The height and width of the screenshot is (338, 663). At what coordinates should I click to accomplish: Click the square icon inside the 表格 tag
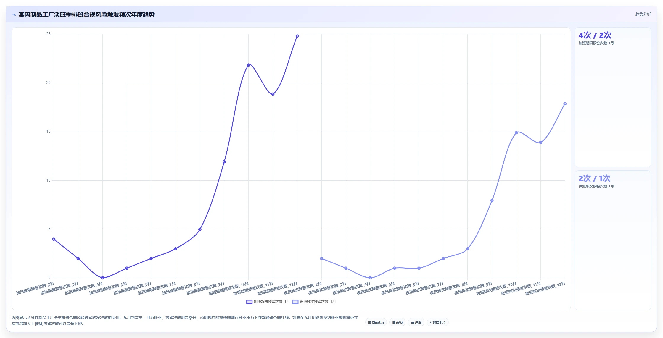click(x=394, y=323)
